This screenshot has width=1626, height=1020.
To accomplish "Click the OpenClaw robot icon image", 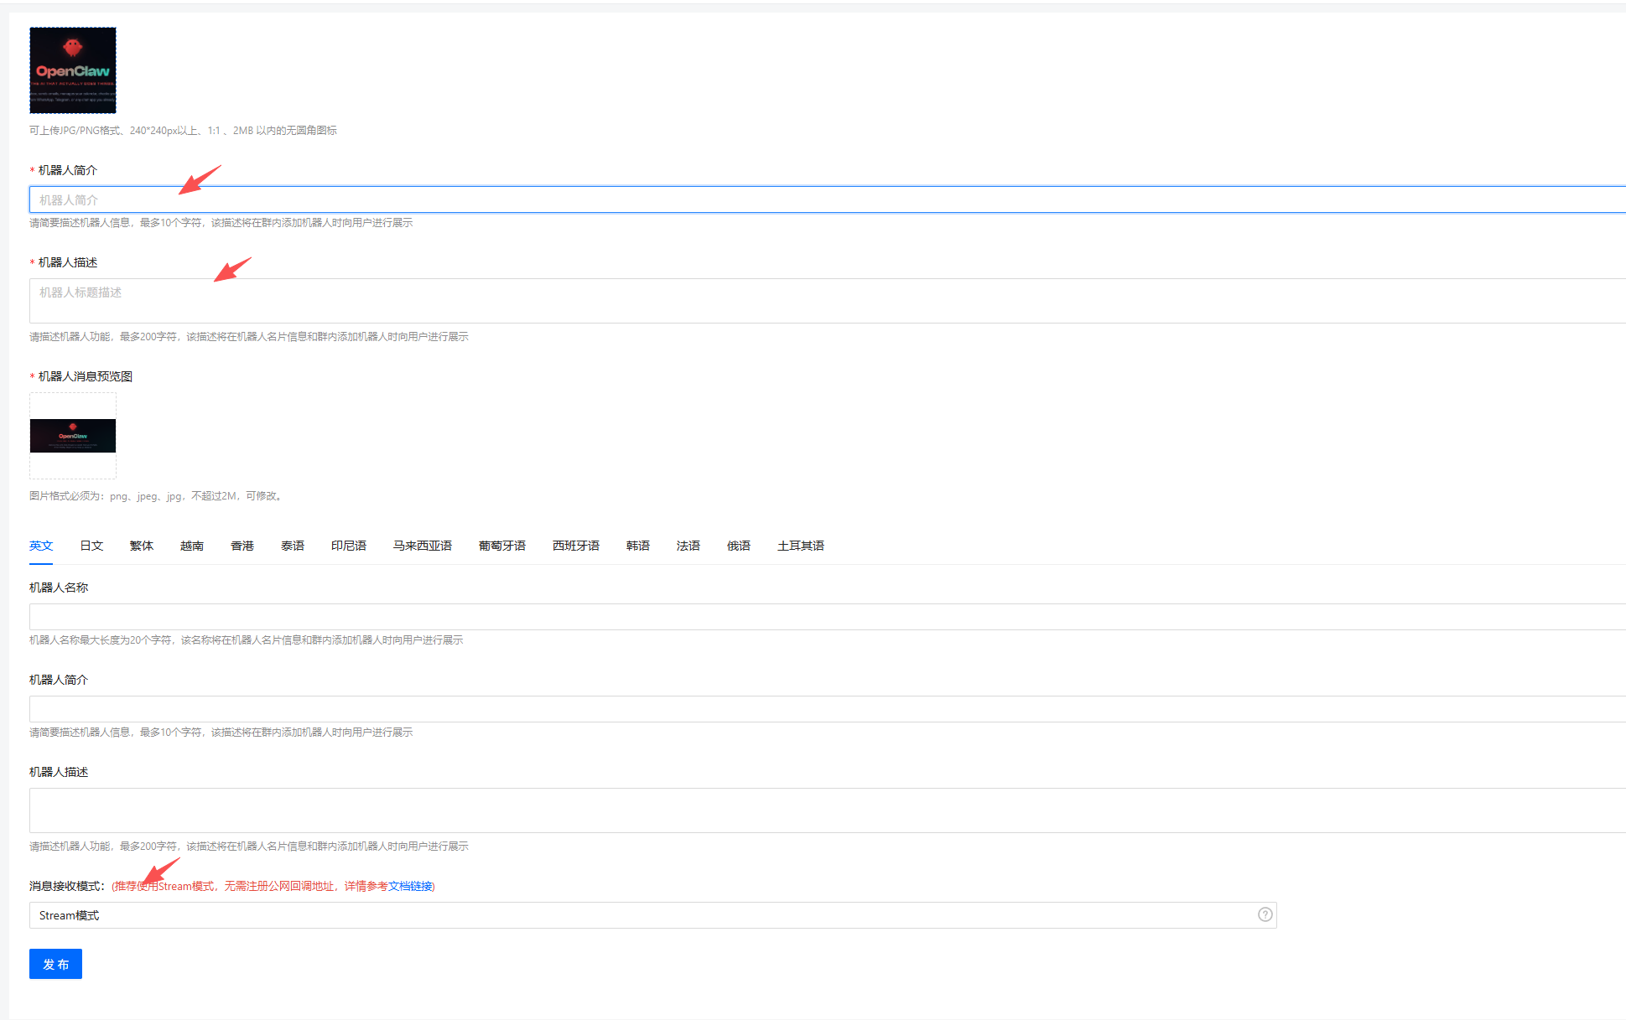I will (x=73, y=70).
